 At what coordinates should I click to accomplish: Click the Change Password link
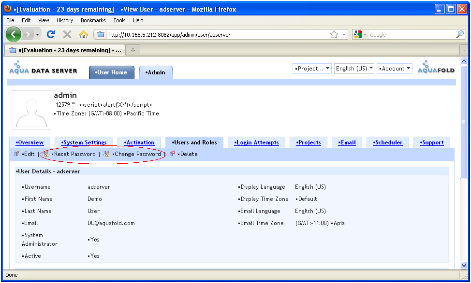(137, 154)
